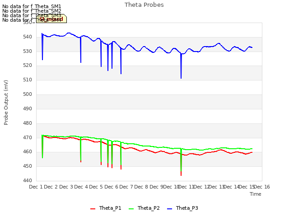Image resolution: width=289 pixels, height=217 pixels.
Task: Click the green Theta_P2 legend line marker
Action: click(131, 209)
